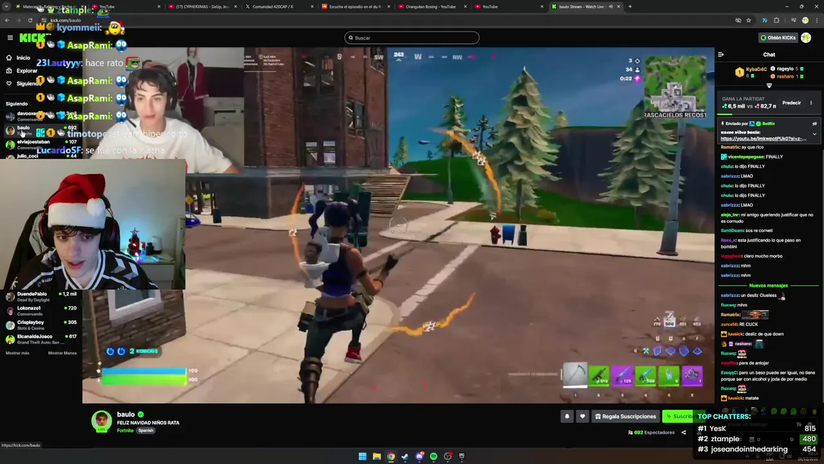Bookmark this page with star icon
Screen dimensions: 824x464
(x=749, y=20)
